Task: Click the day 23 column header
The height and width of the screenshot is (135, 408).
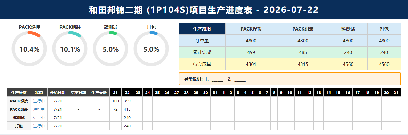Action: (138, 93)
